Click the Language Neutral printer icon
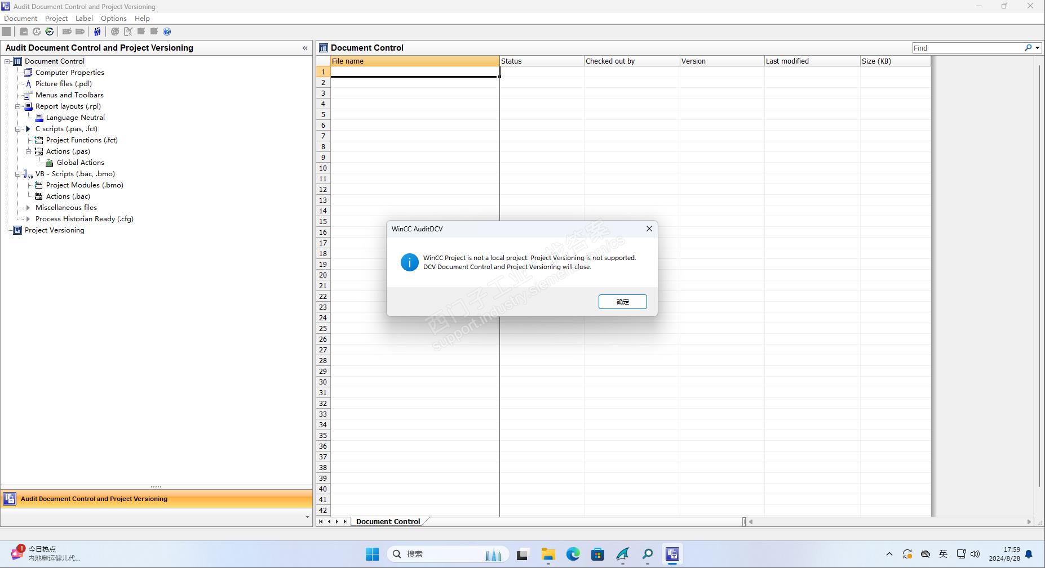The height and width of the screenshot is (568, 1045). (39, 118)
